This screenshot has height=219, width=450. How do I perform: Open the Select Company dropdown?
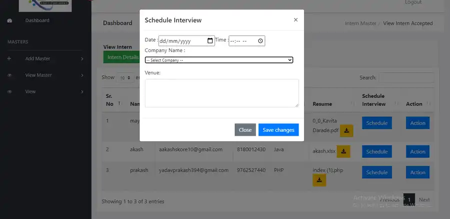pos(218,60)
